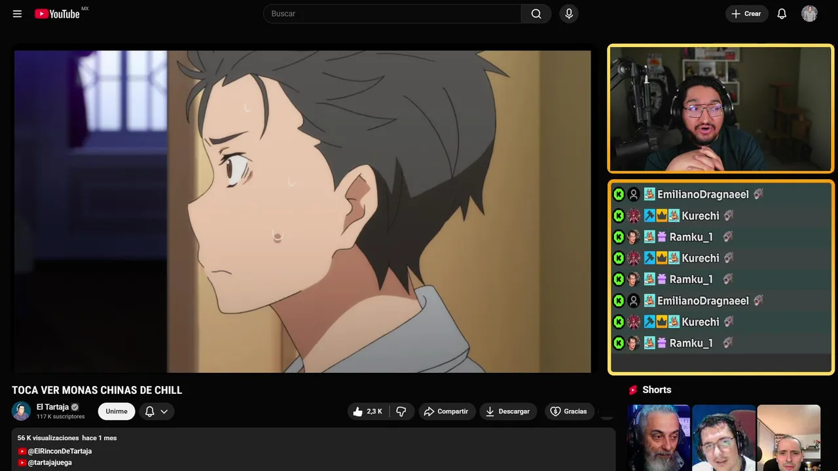The height and width of the screenshot is (471, 838).
Task: Click the 117 K suscriptores text
Action: (61, 417)
